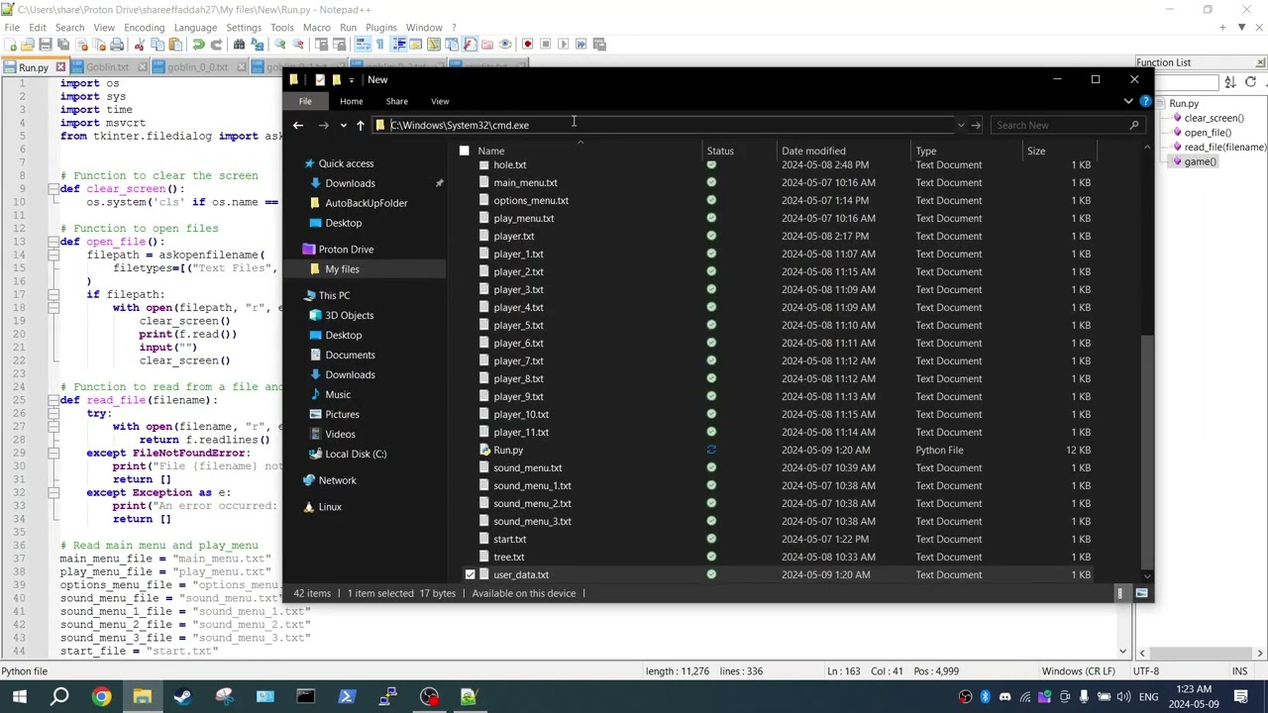
Task: Click the Explorer Help question mark icon
Action: pos(1145,101)
